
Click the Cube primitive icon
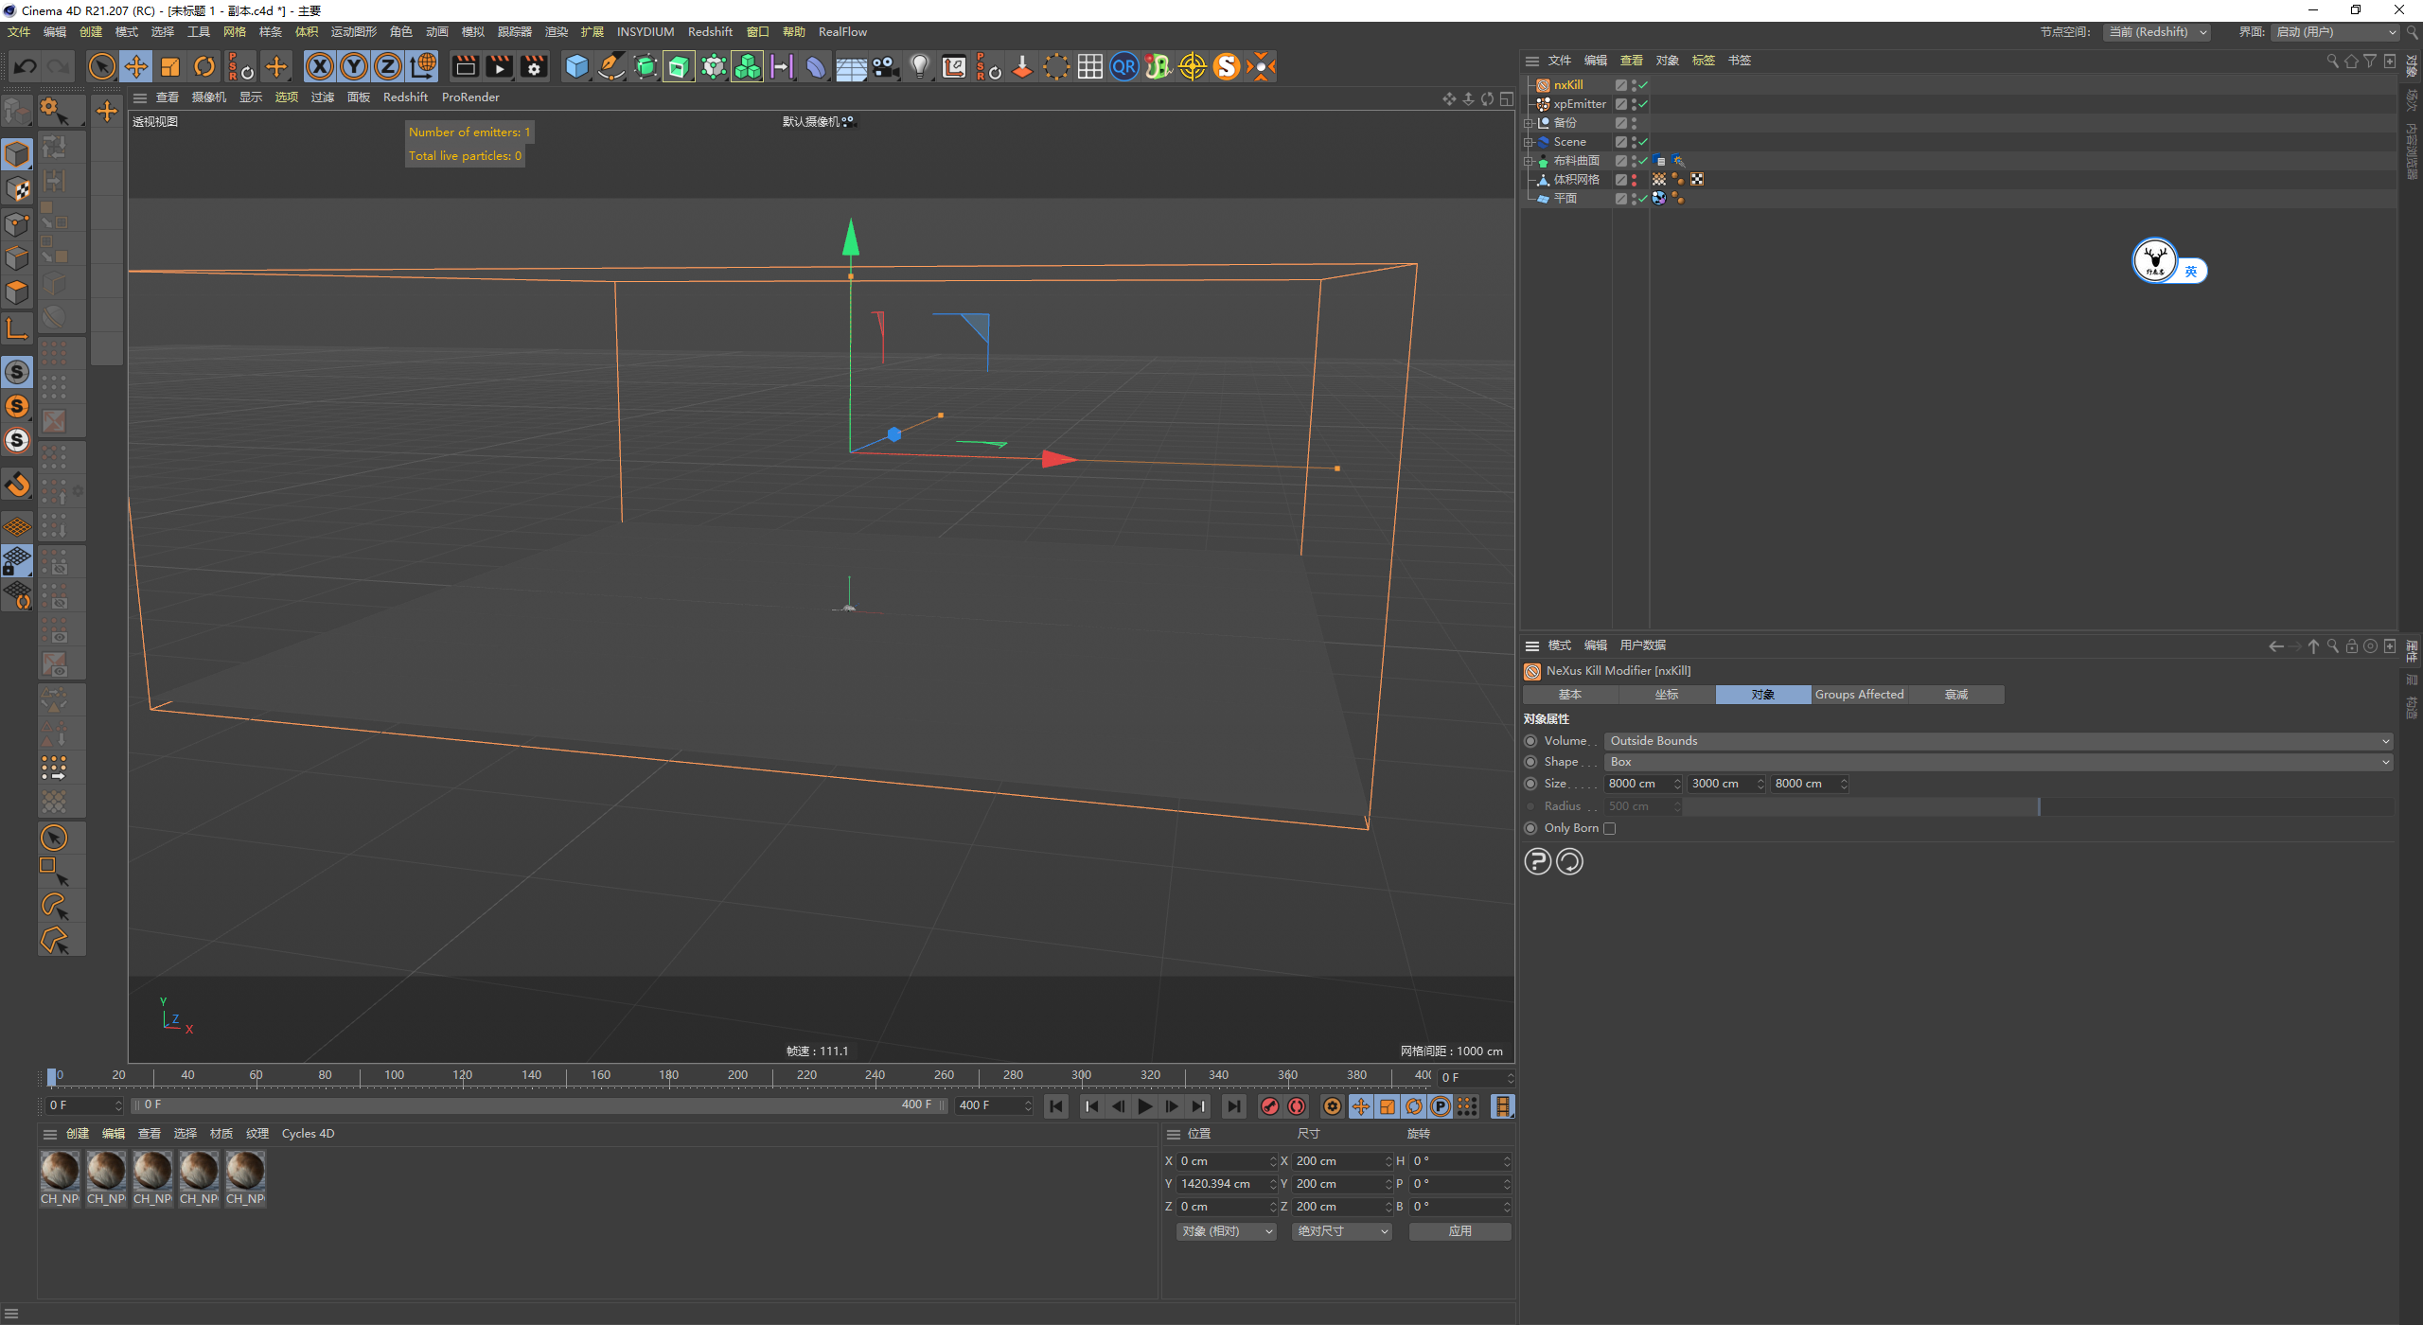point(576,66)
